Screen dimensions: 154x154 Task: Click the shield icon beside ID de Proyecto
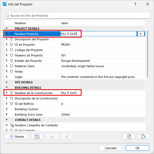tap(12, 45)
